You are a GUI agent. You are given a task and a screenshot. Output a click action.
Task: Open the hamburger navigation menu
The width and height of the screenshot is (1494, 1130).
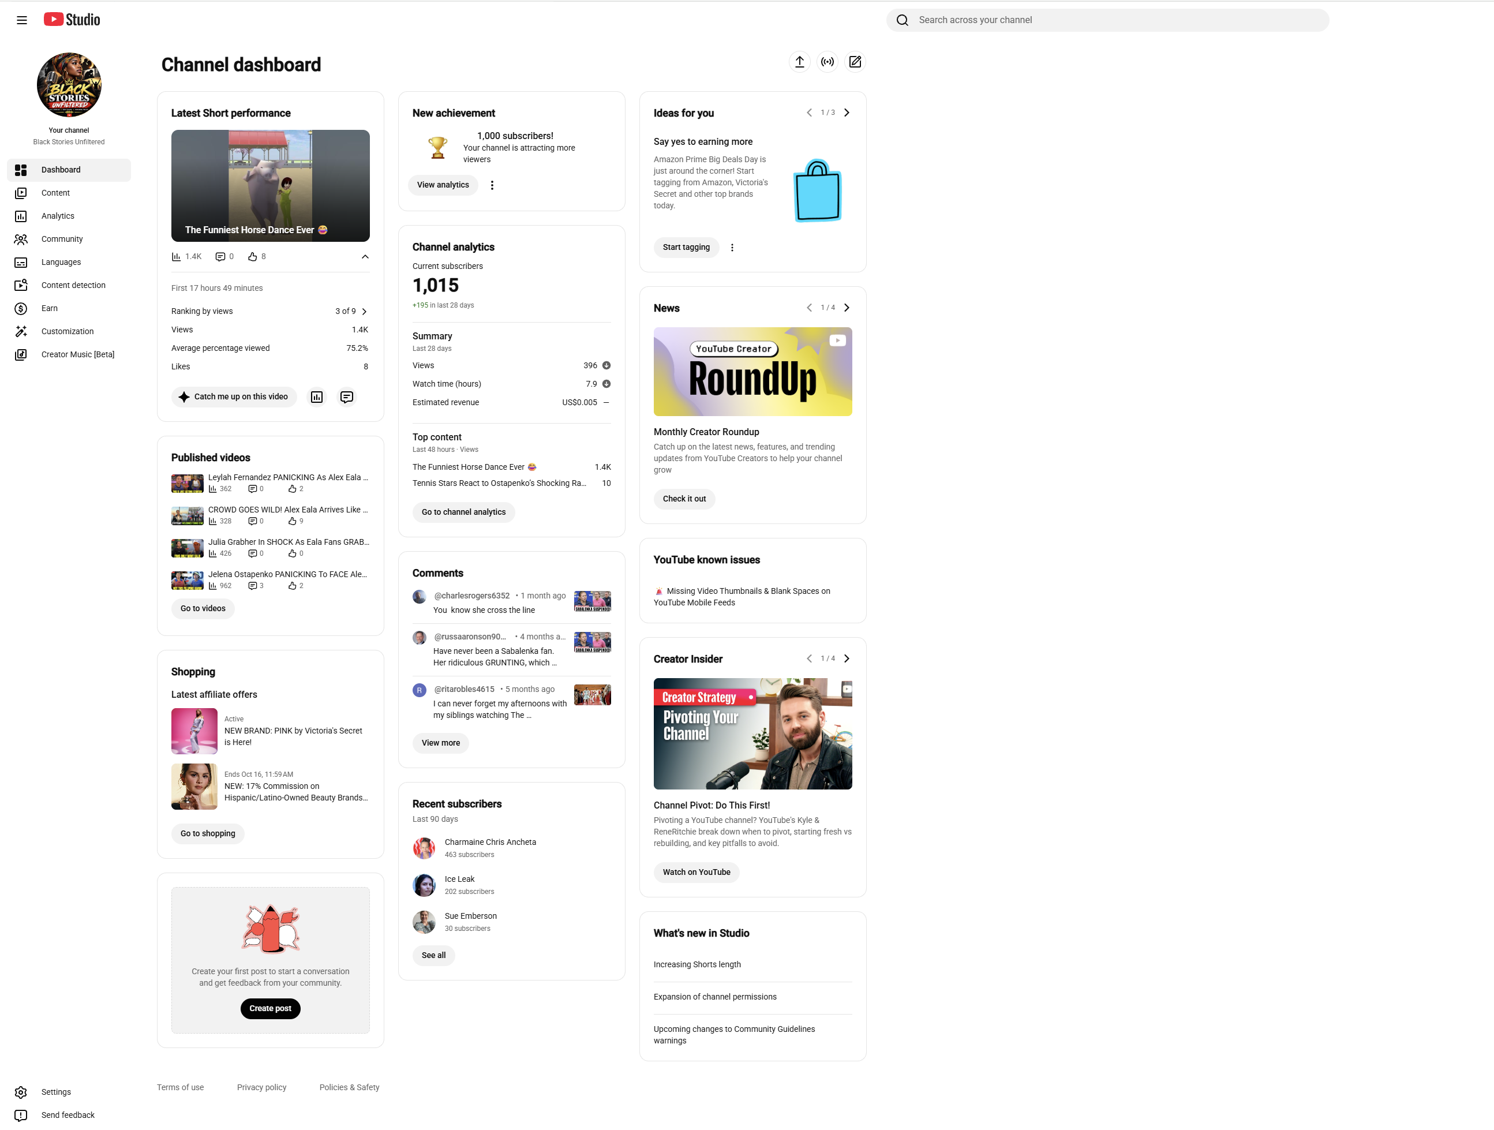21,20
